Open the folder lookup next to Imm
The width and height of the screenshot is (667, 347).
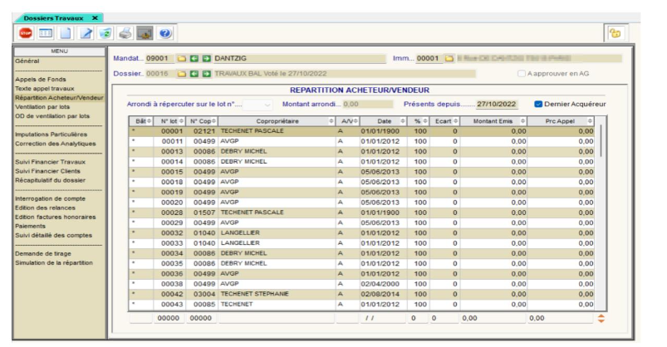click(448, 59)
